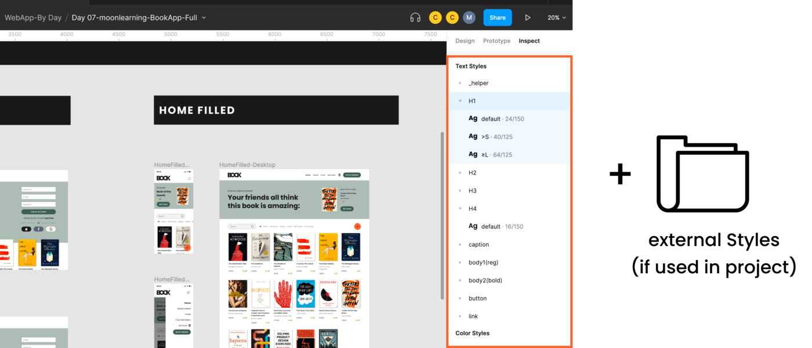Click the first yellow C avatar
Image resolution: width=812 pixels, height=348 pixels.
(435, 17)
